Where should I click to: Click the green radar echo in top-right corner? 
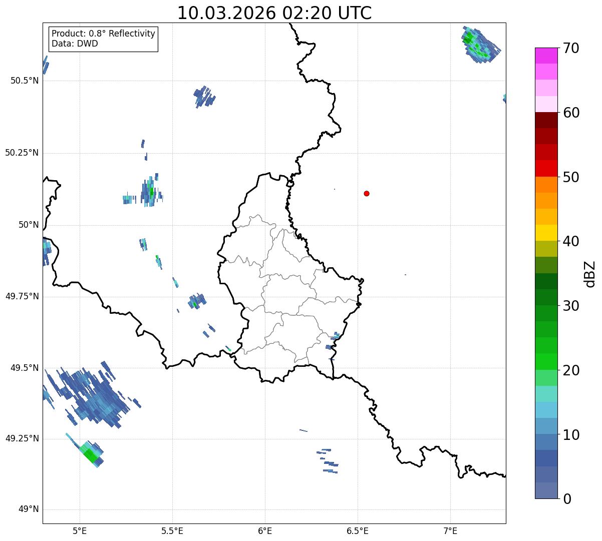pos(475,43)
